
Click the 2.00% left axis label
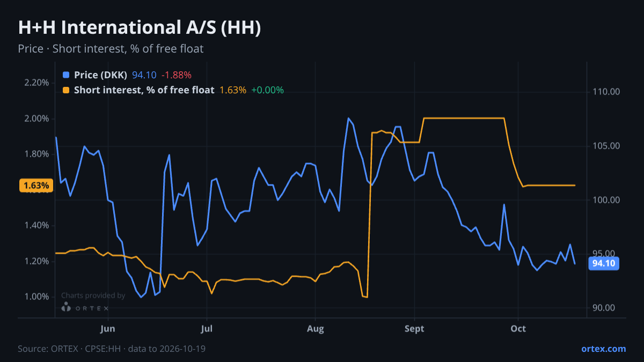(36, 119)
